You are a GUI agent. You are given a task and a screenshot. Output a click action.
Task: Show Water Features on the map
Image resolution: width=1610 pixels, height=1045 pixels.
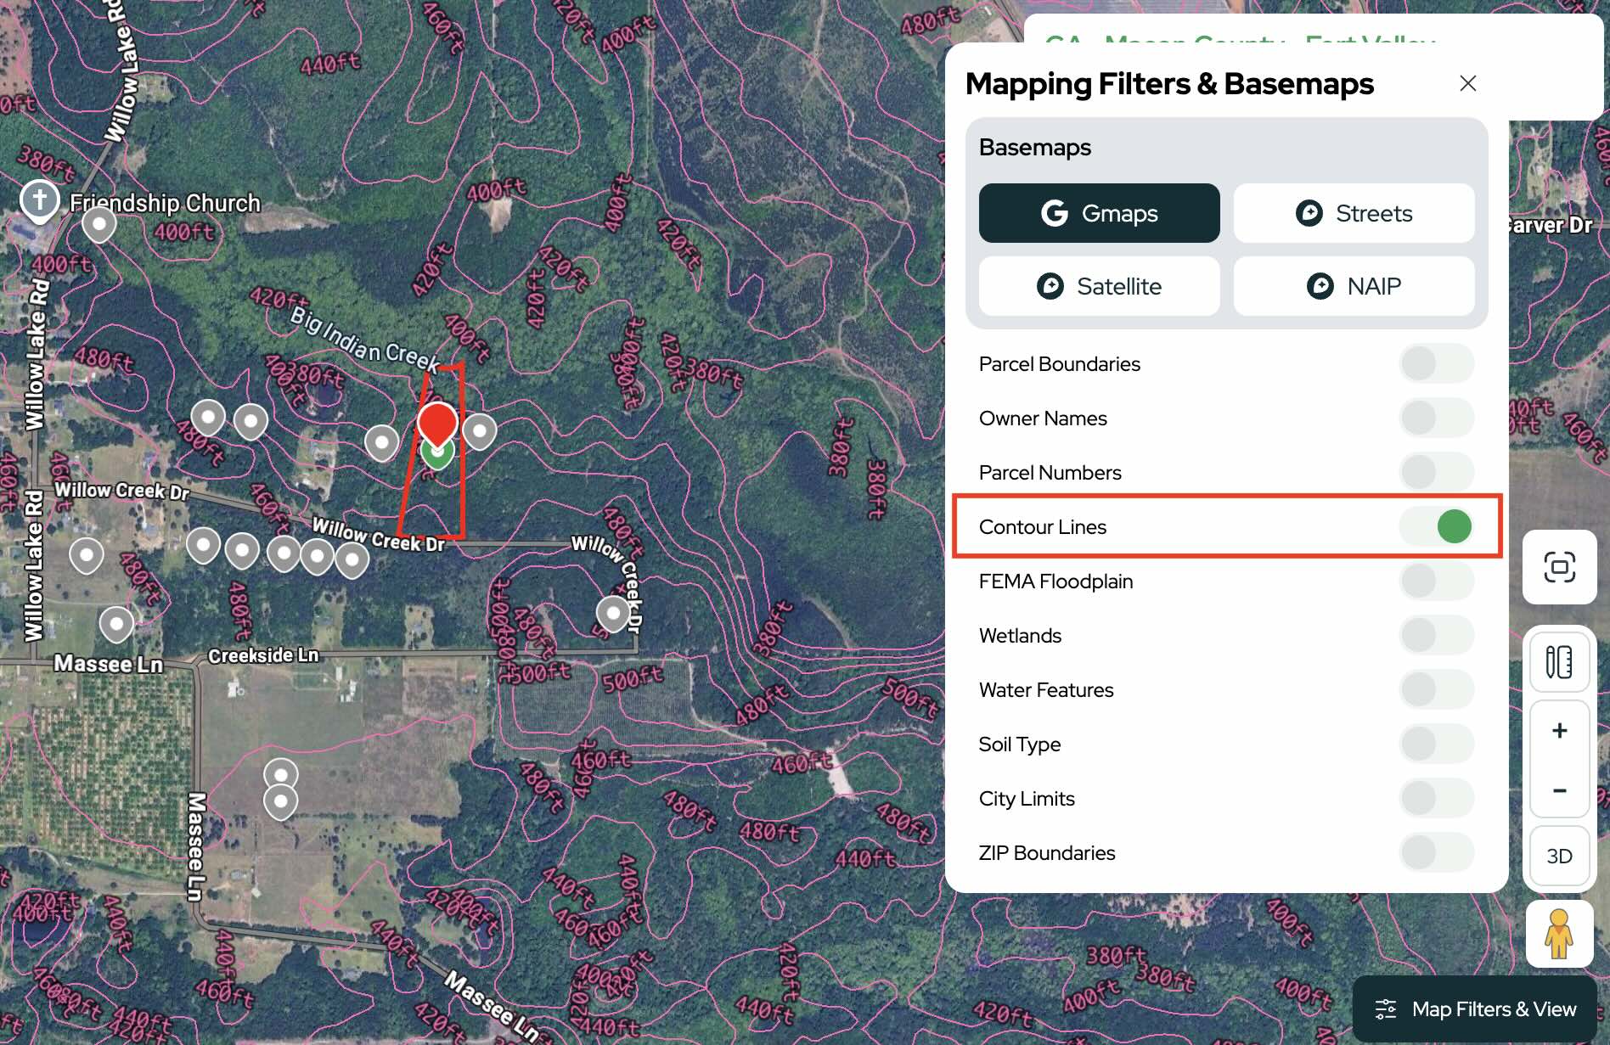pyautogui.click(x=1436, y=689)
